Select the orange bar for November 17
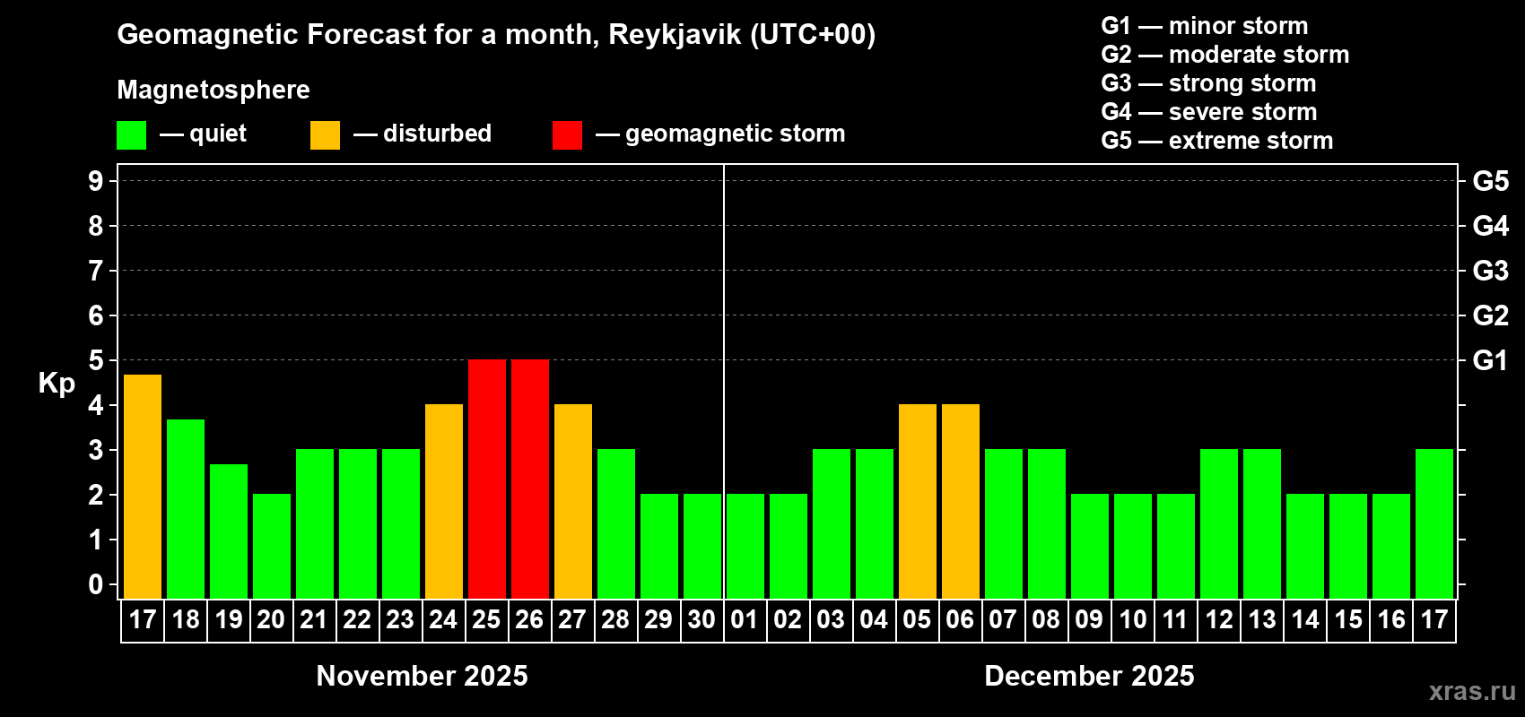 pyautogui.click(x=143, y=487)
